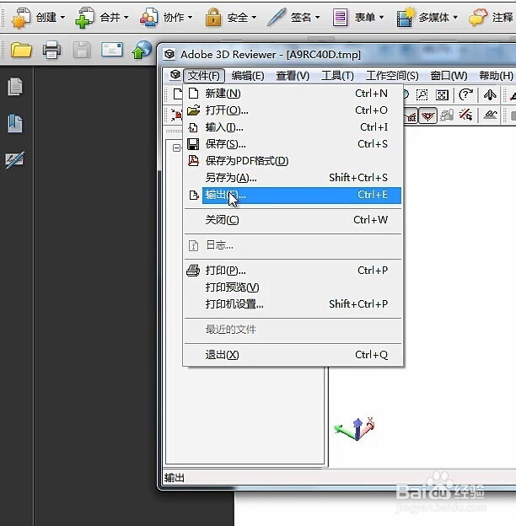This screenshot has width=516, height=526.
Task: Open the Sign (签名) dropdown
Action: [293, 18]
